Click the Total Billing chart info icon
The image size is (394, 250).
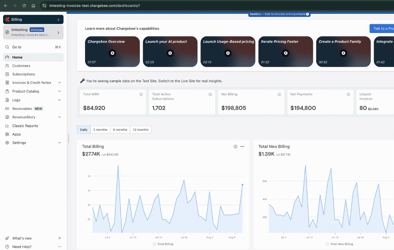click(x=235, y=147)
